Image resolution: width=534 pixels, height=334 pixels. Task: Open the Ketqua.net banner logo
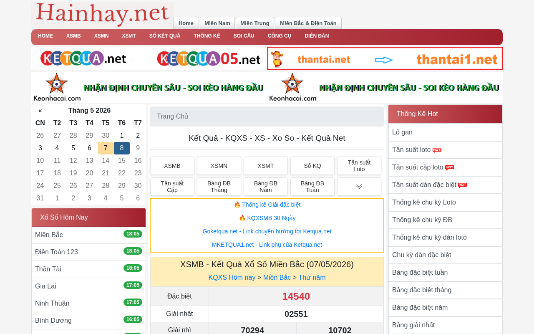point(83,58)
